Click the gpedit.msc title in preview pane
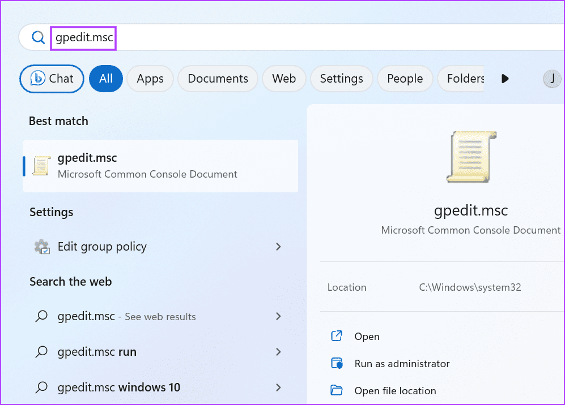The image size is (565, 405). click(470, 210)
